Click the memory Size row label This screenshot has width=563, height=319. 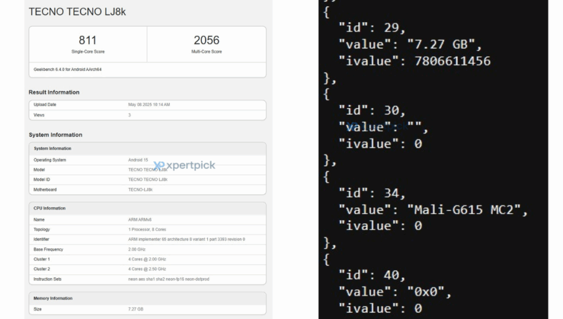point(37,309)
